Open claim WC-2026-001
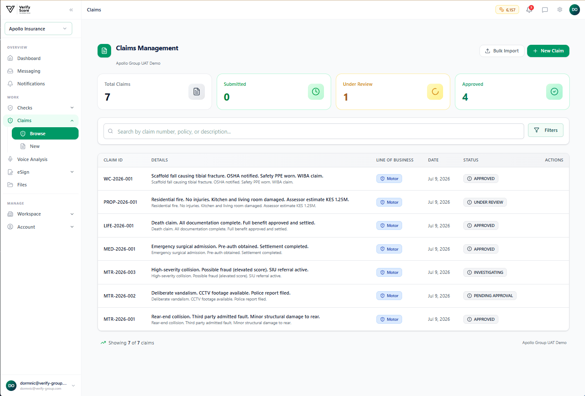The image size is (585, 396). click(x=118, y=179)
